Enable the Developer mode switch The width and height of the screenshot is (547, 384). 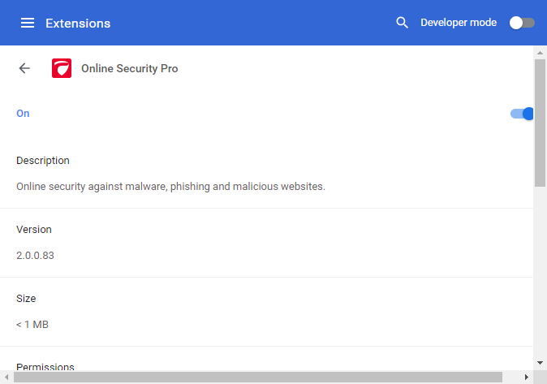tap(522, 23)
